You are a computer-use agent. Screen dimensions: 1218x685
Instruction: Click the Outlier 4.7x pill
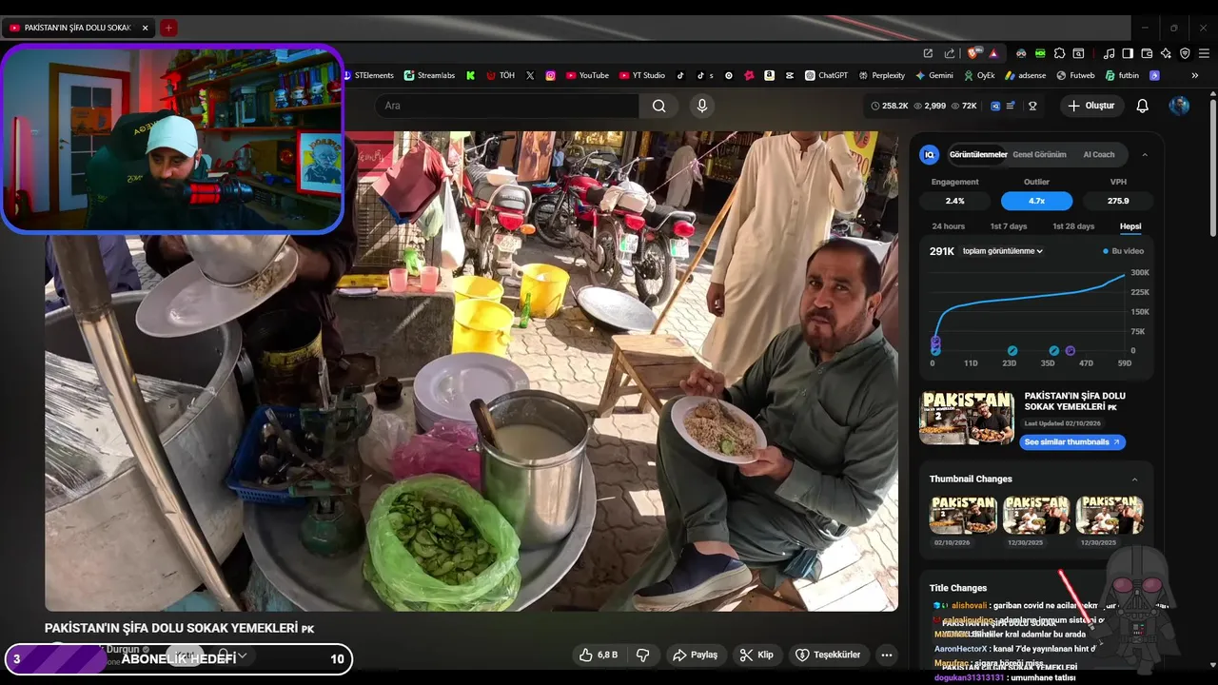click(1036, 201)
